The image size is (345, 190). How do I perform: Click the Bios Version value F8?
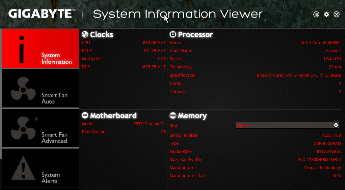coord(163,132)
